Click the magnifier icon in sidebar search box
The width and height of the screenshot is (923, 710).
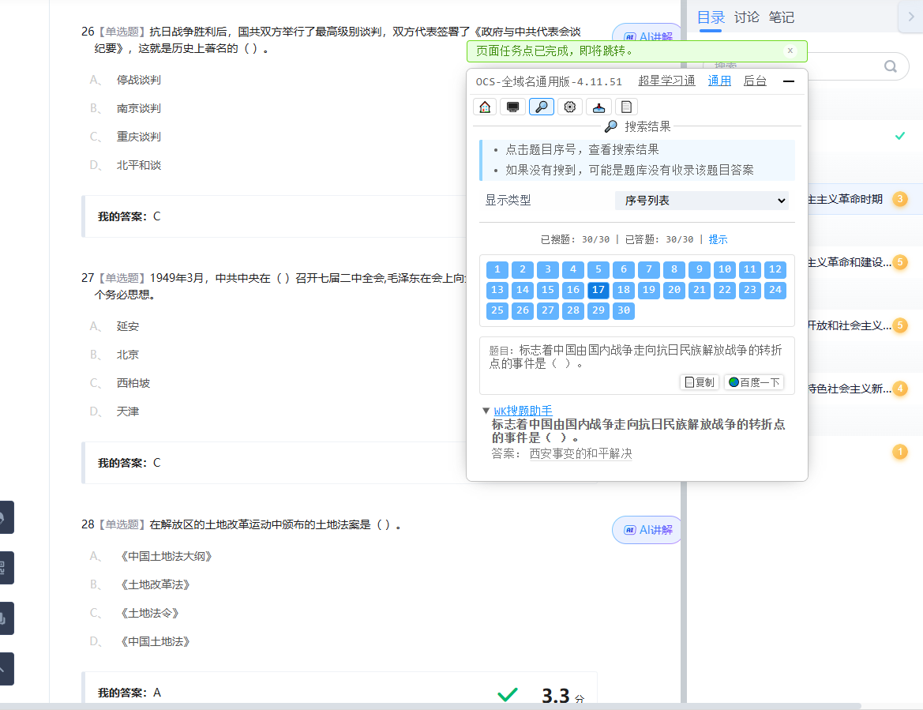[891, 66]
